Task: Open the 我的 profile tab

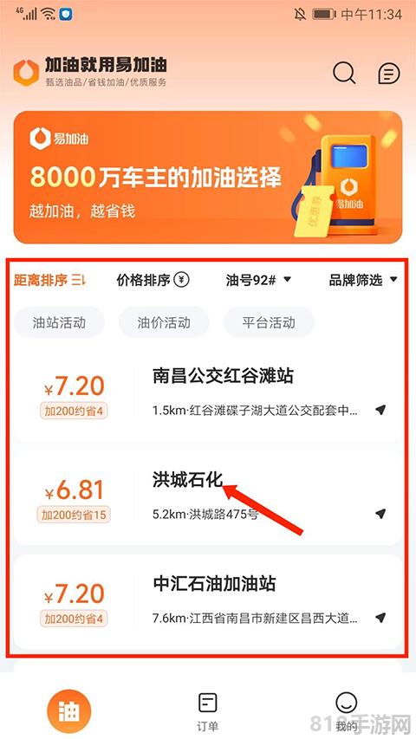Action: (x=346, y=711)
